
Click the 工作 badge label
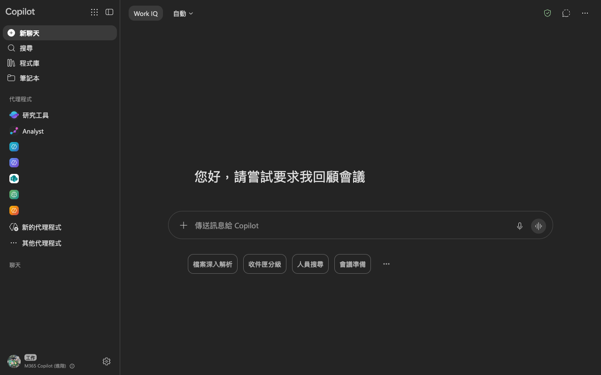[31, 358]
